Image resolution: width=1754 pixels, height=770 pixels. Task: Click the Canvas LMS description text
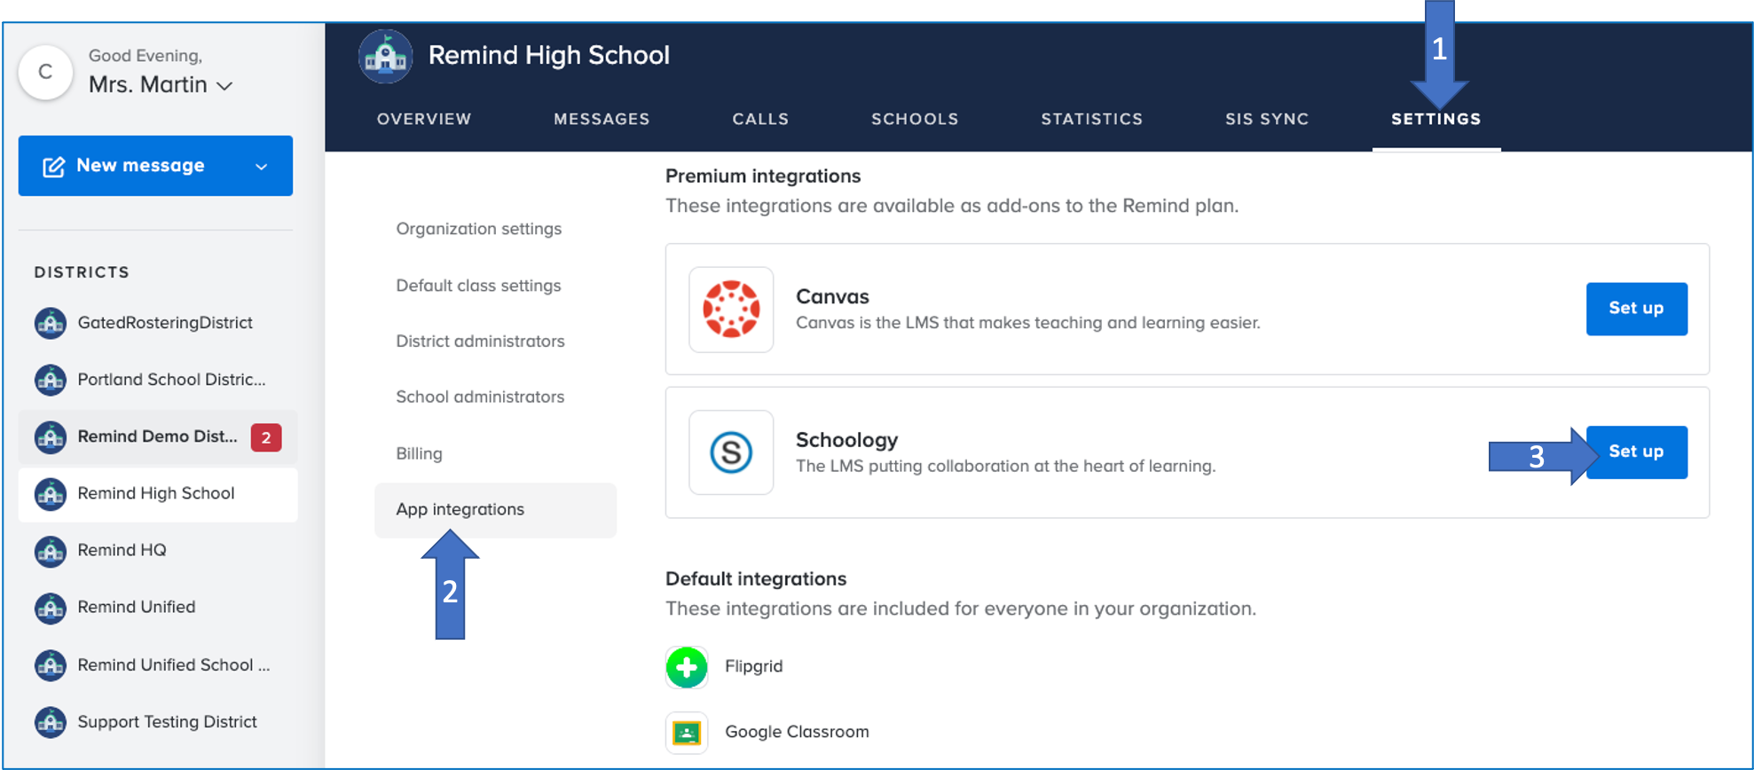[1028, 323]
